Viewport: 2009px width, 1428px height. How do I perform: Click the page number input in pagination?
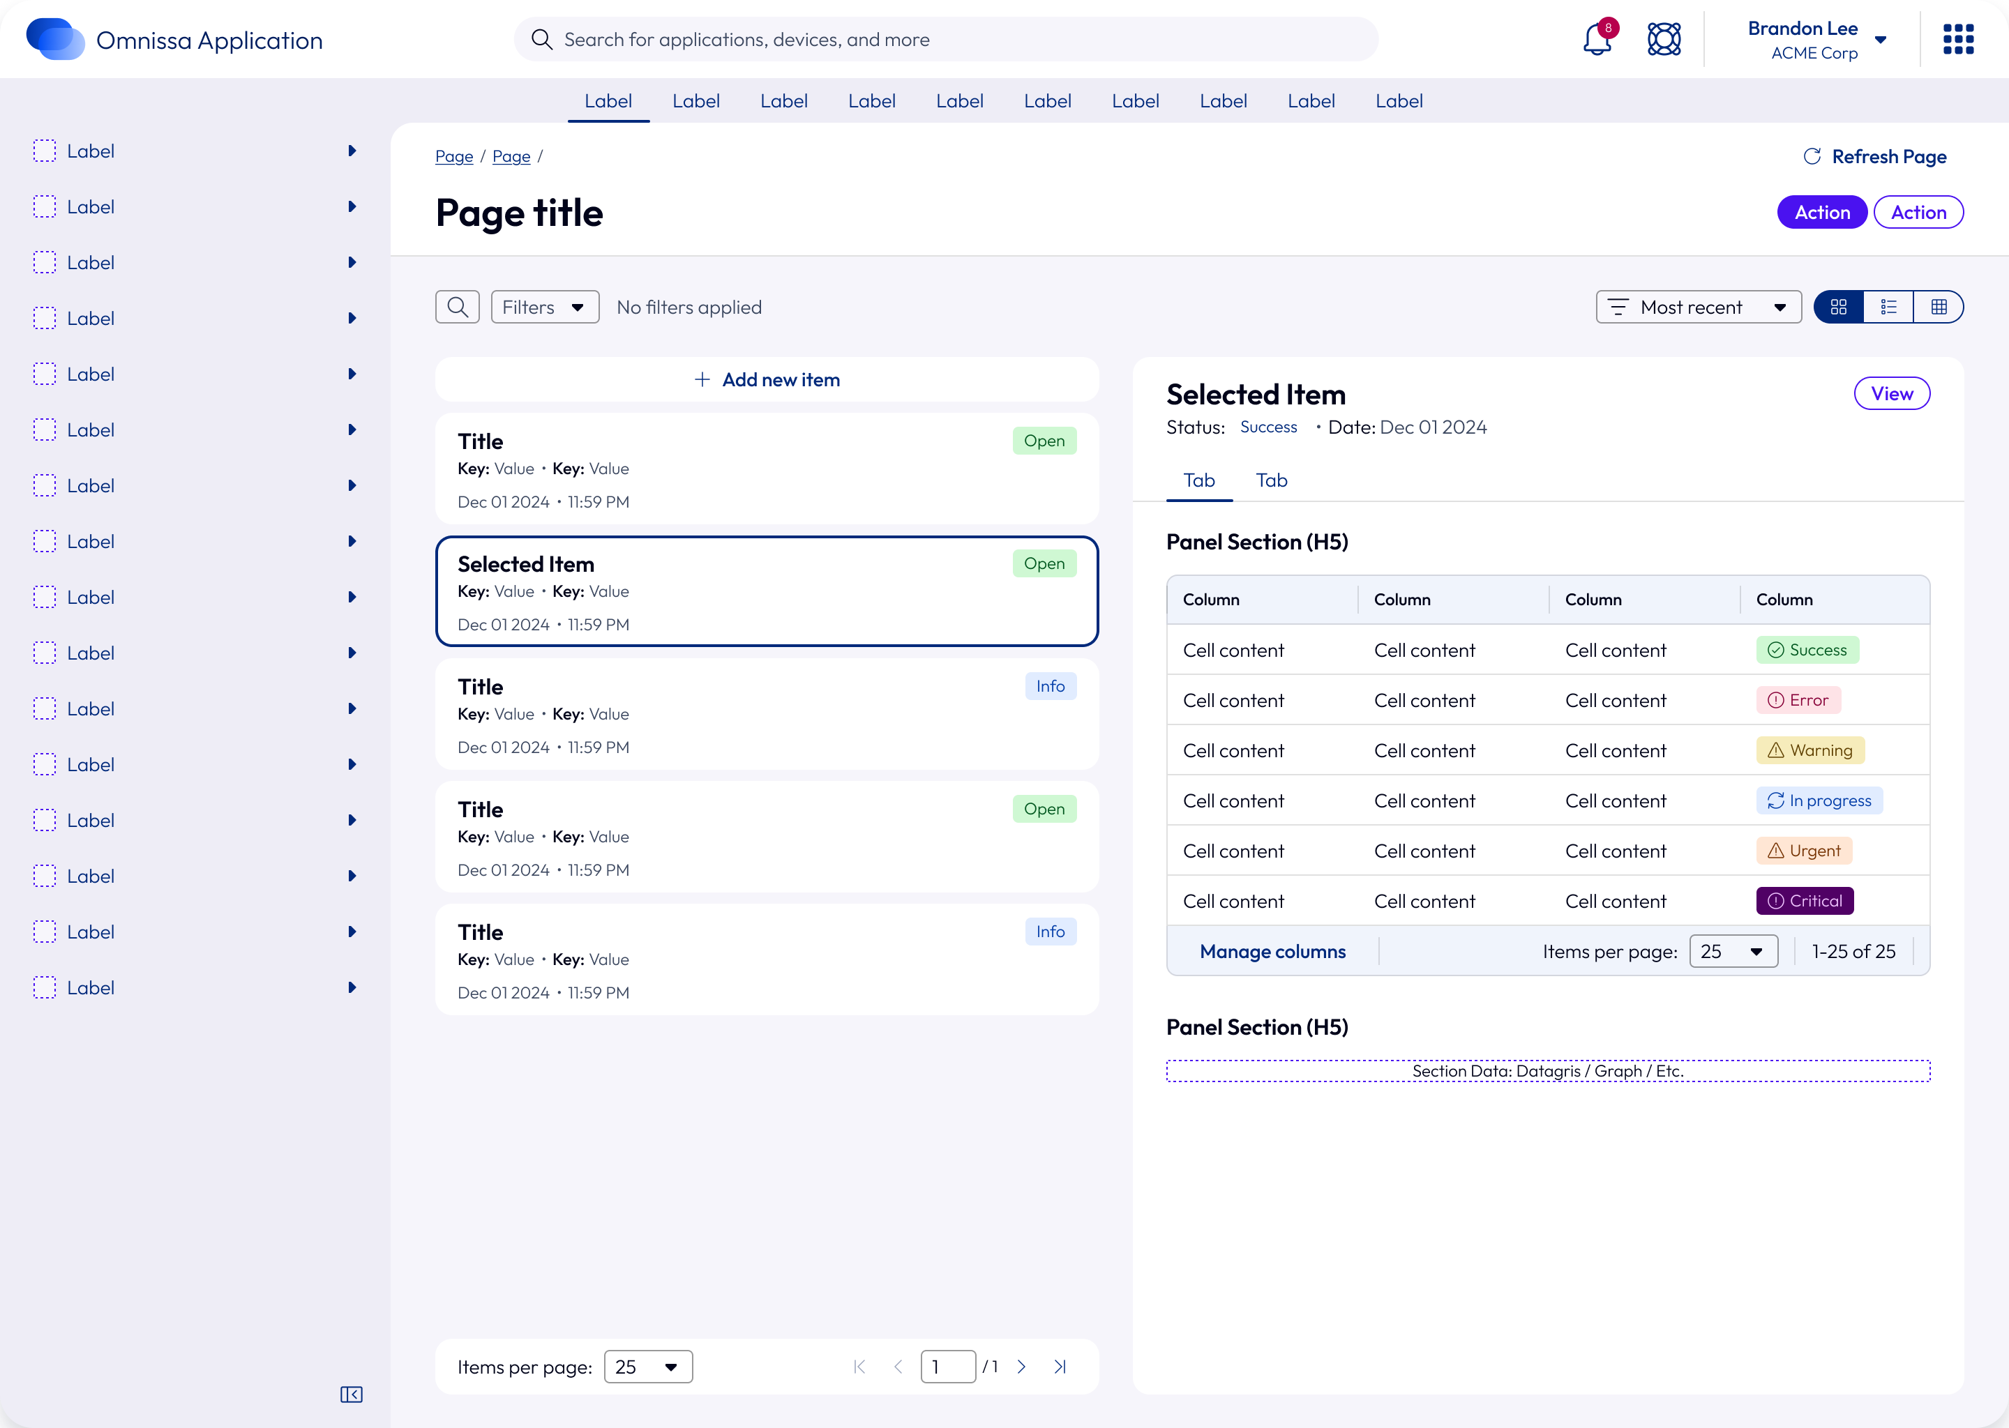point(947,1367)
